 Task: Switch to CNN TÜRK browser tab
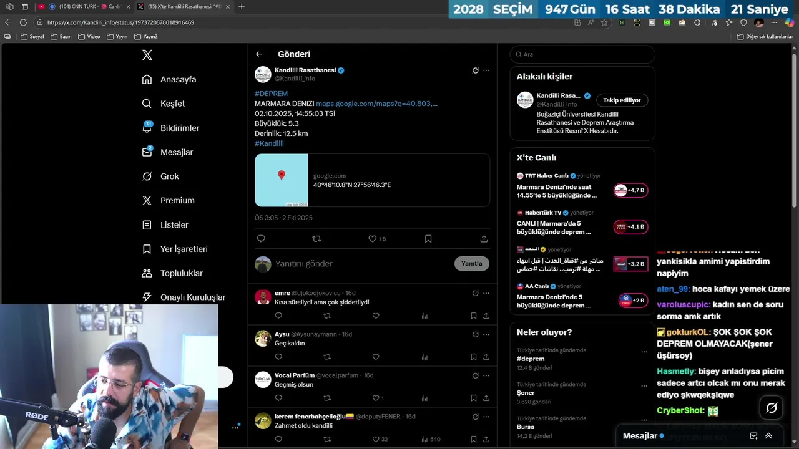(84, 7)
